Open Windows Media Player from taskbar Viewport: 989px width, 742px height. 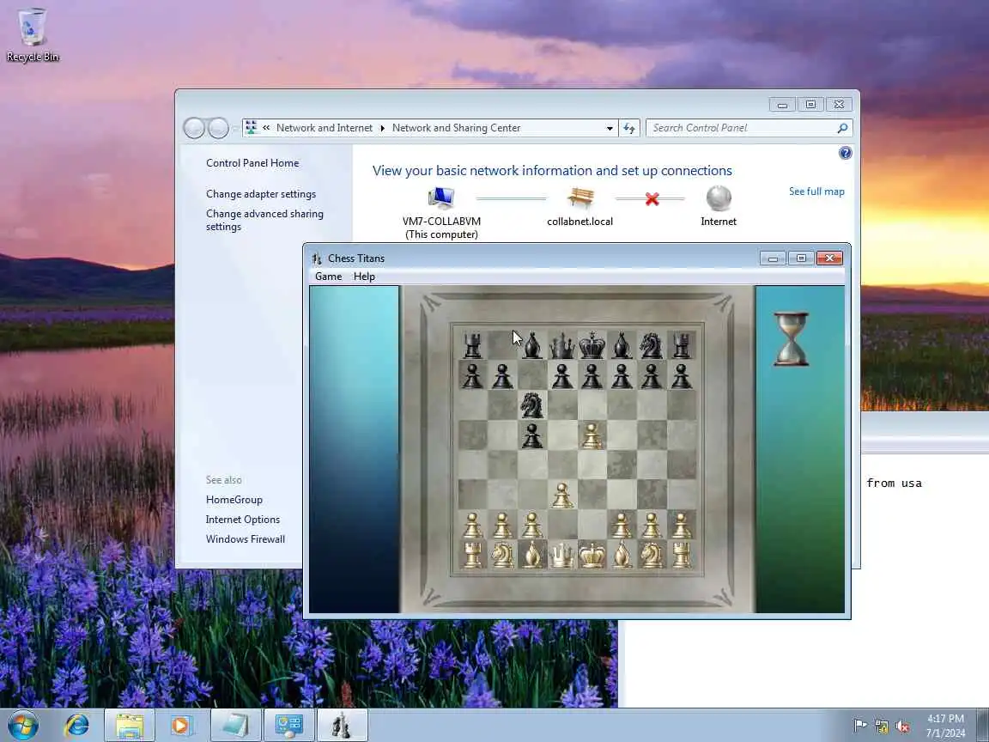point(182,726)
